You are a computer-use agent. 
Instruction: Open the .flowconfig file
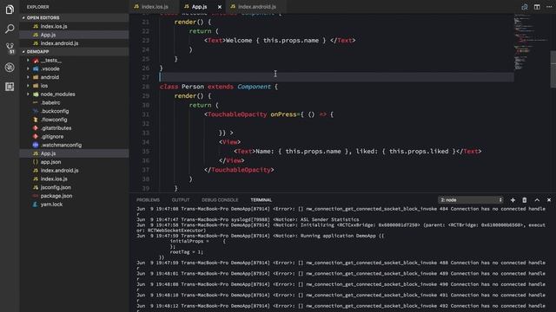75,120
